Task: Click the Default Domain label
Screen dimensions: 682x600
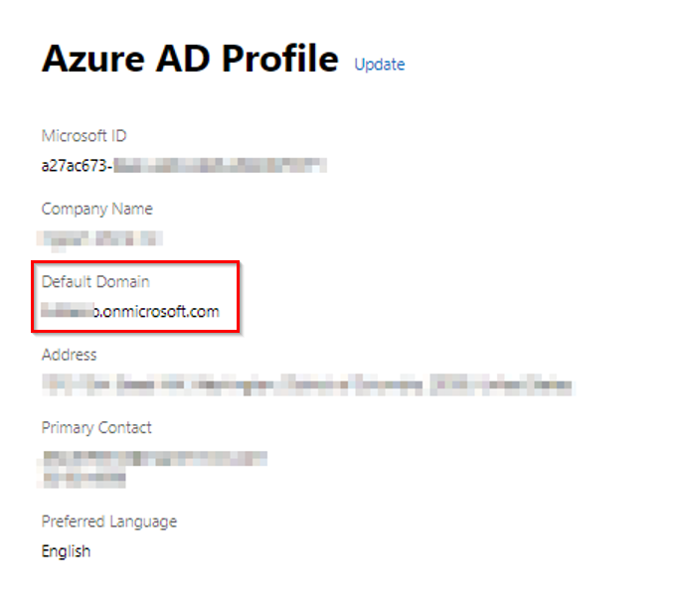Action: 94,282
